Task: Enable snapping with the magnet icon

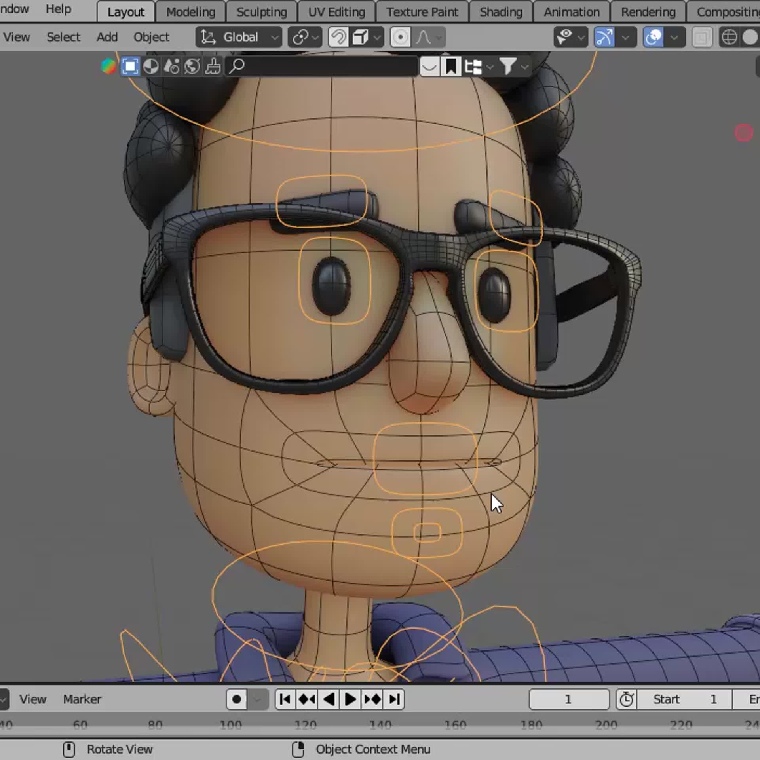Action: click(339, 37)
